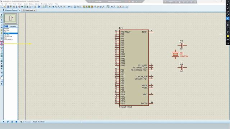Click the P pick-devices button

click(5, 27)
